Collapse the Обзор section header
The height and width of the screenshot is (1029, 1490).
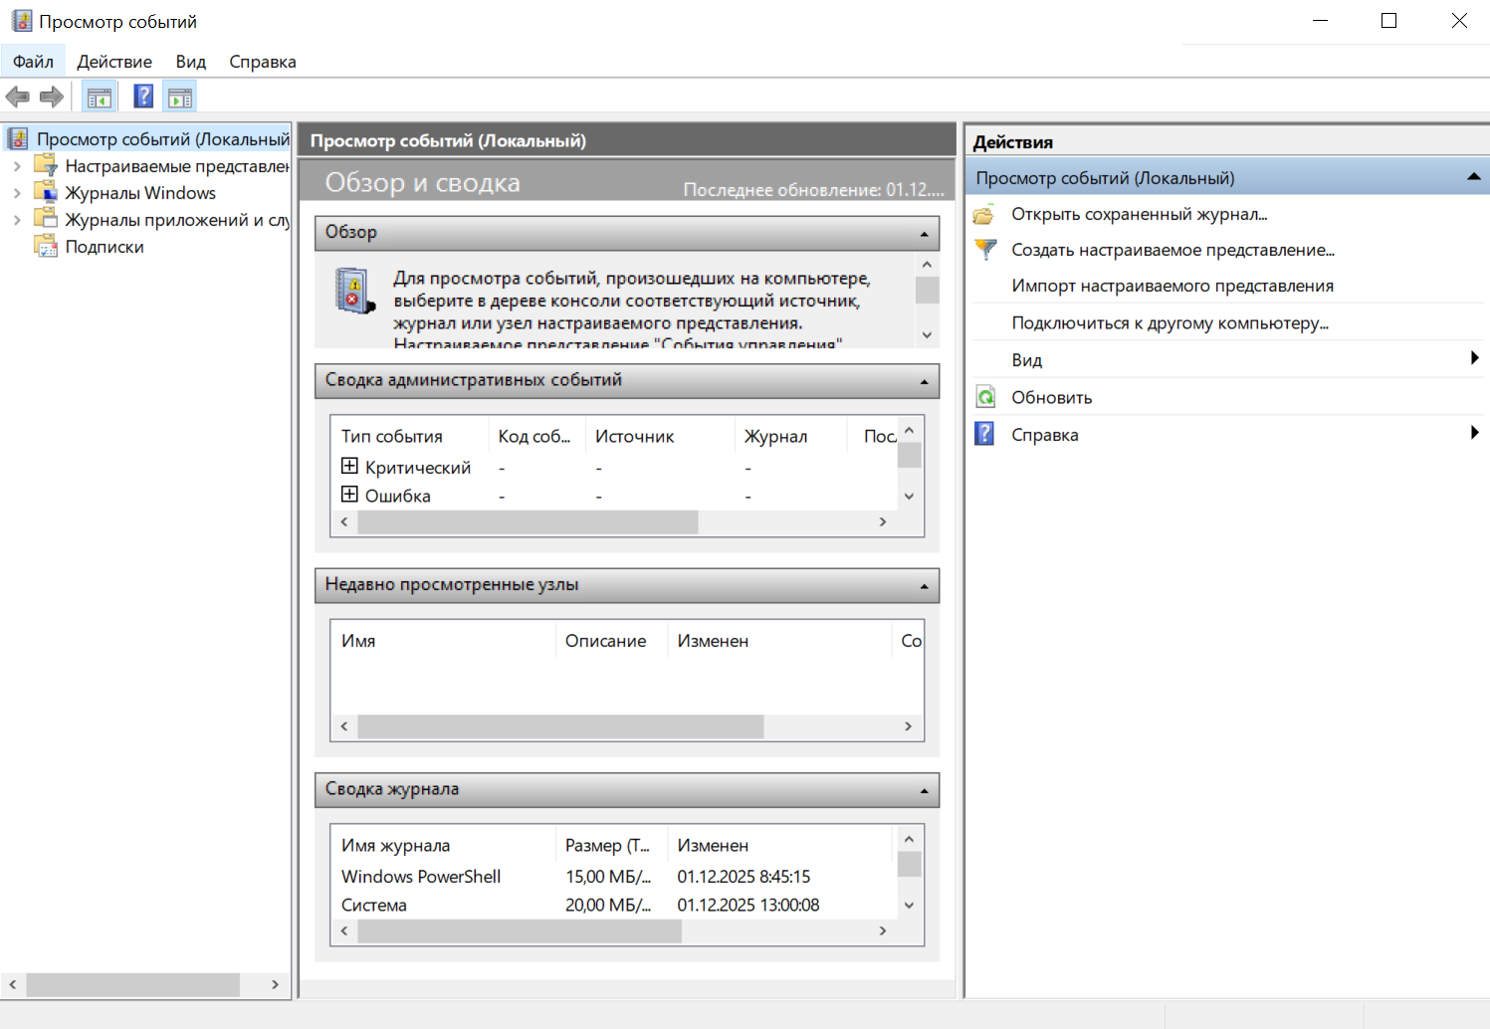click(x=924, y=234)
